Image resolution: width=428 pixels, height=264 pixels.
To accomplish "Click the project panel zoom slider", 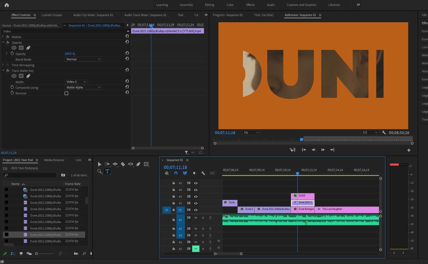I will (x=37, y=254).
